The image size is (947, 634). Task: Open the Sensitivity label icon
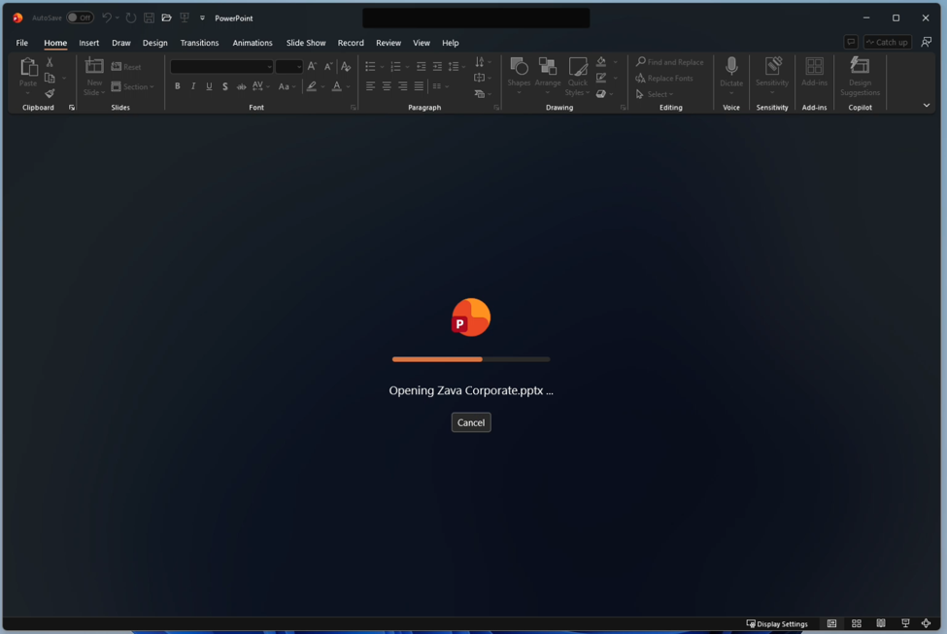coord(772,65)
